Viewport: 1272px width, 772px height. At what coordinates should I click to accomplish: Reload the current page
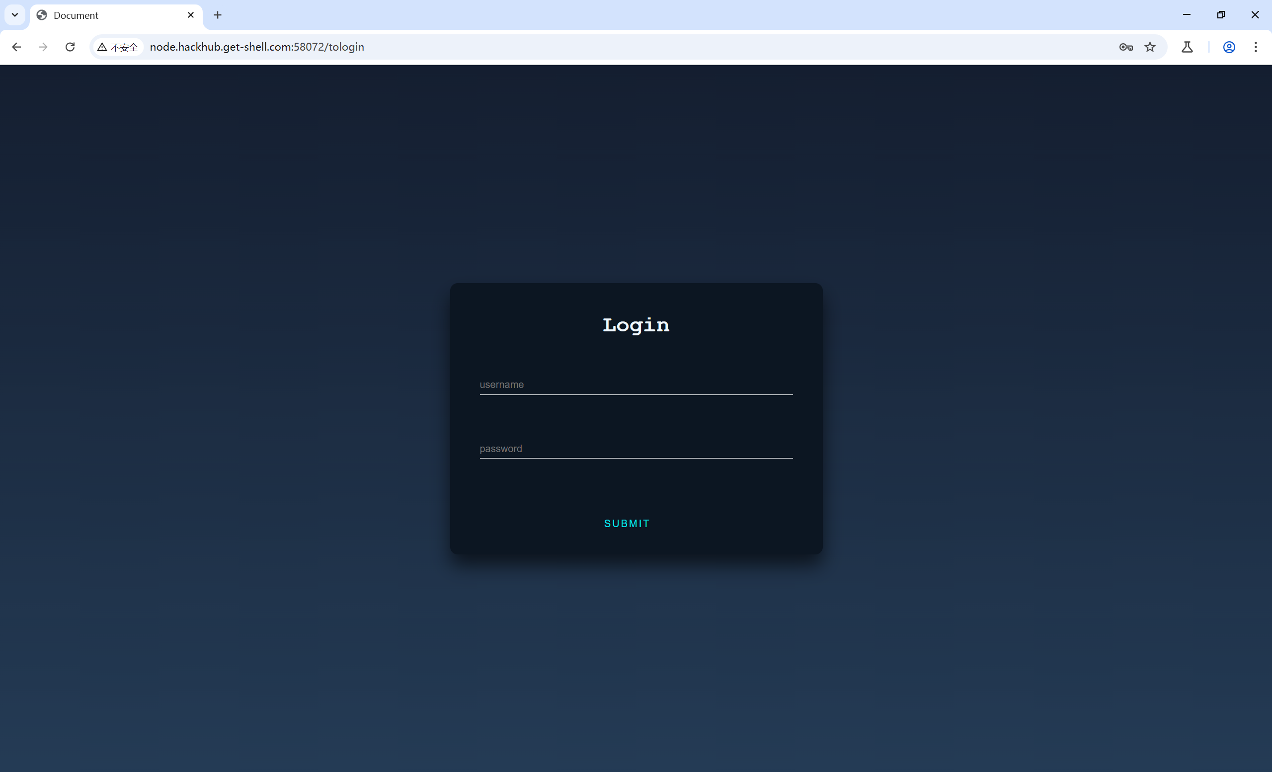point(70,47)
